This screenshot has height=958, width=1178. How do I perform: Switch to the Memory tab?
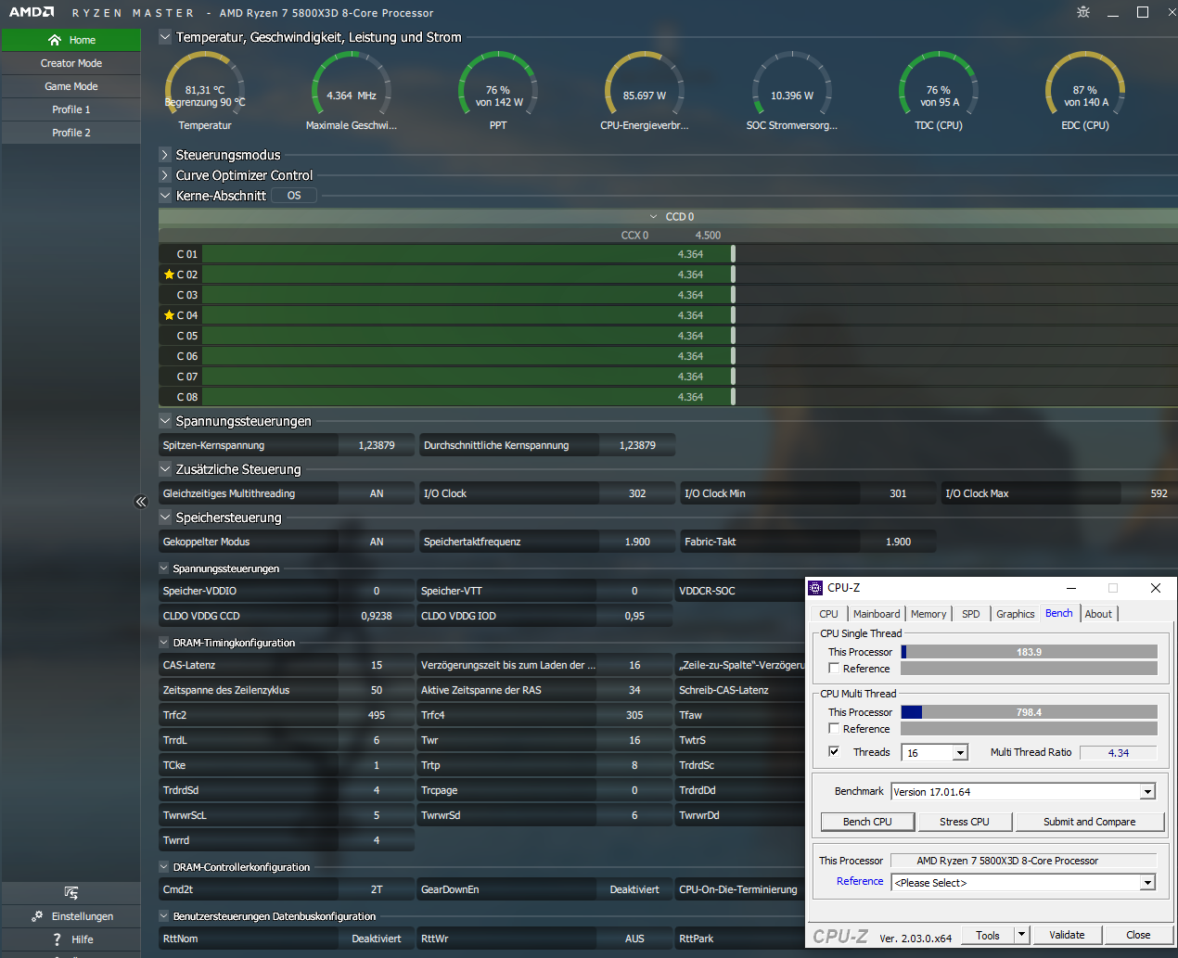pos(928,614)
